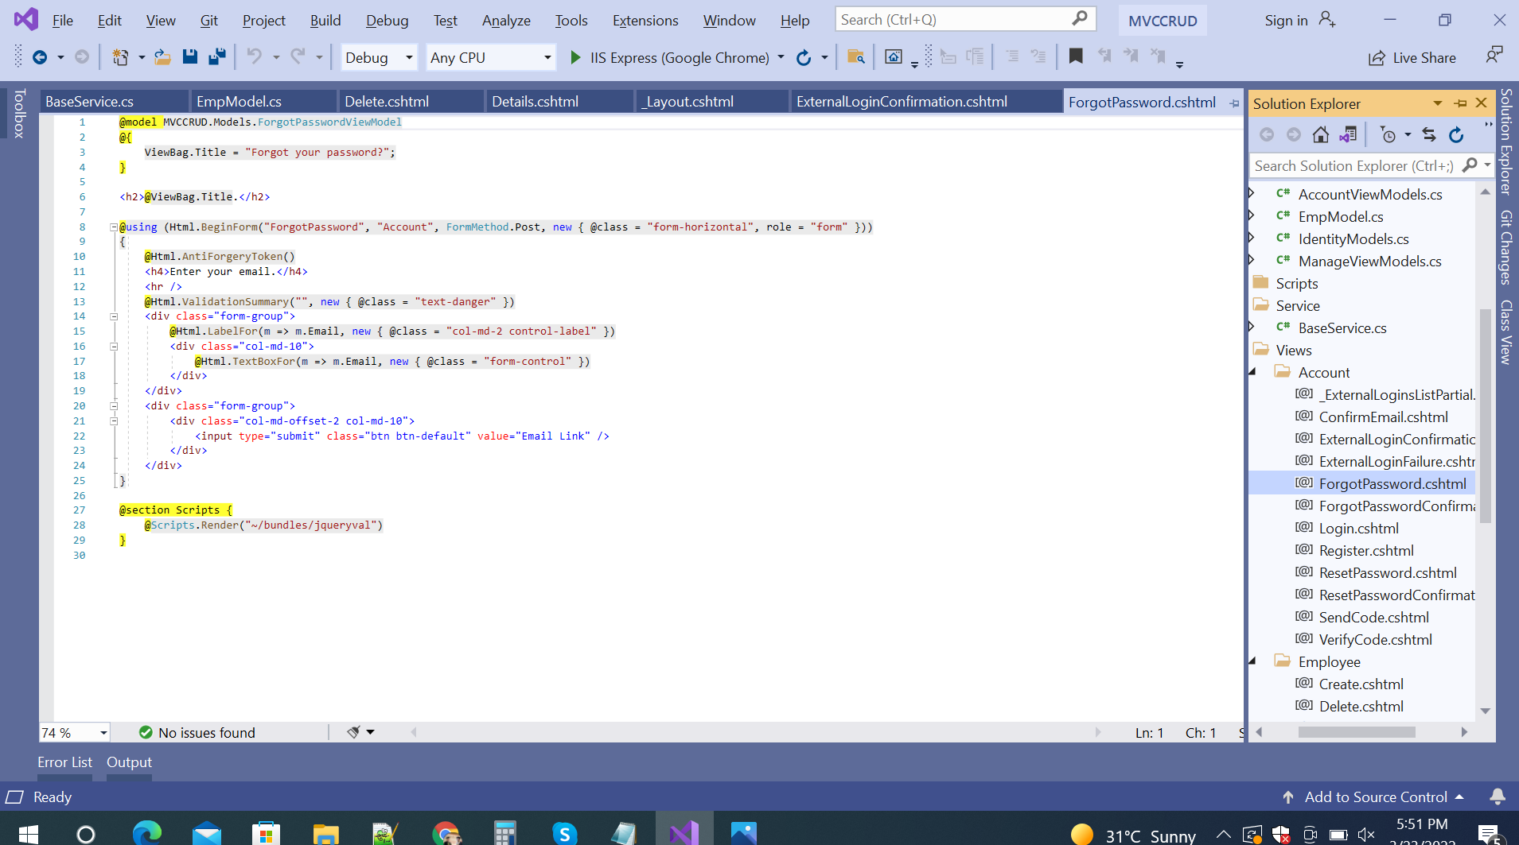Click the Live Share button
Screen dimensions: 1519x845
click(x=1412, y=57)
